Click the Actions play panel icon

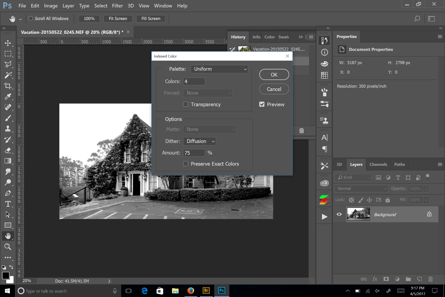(x=324, y=217)
